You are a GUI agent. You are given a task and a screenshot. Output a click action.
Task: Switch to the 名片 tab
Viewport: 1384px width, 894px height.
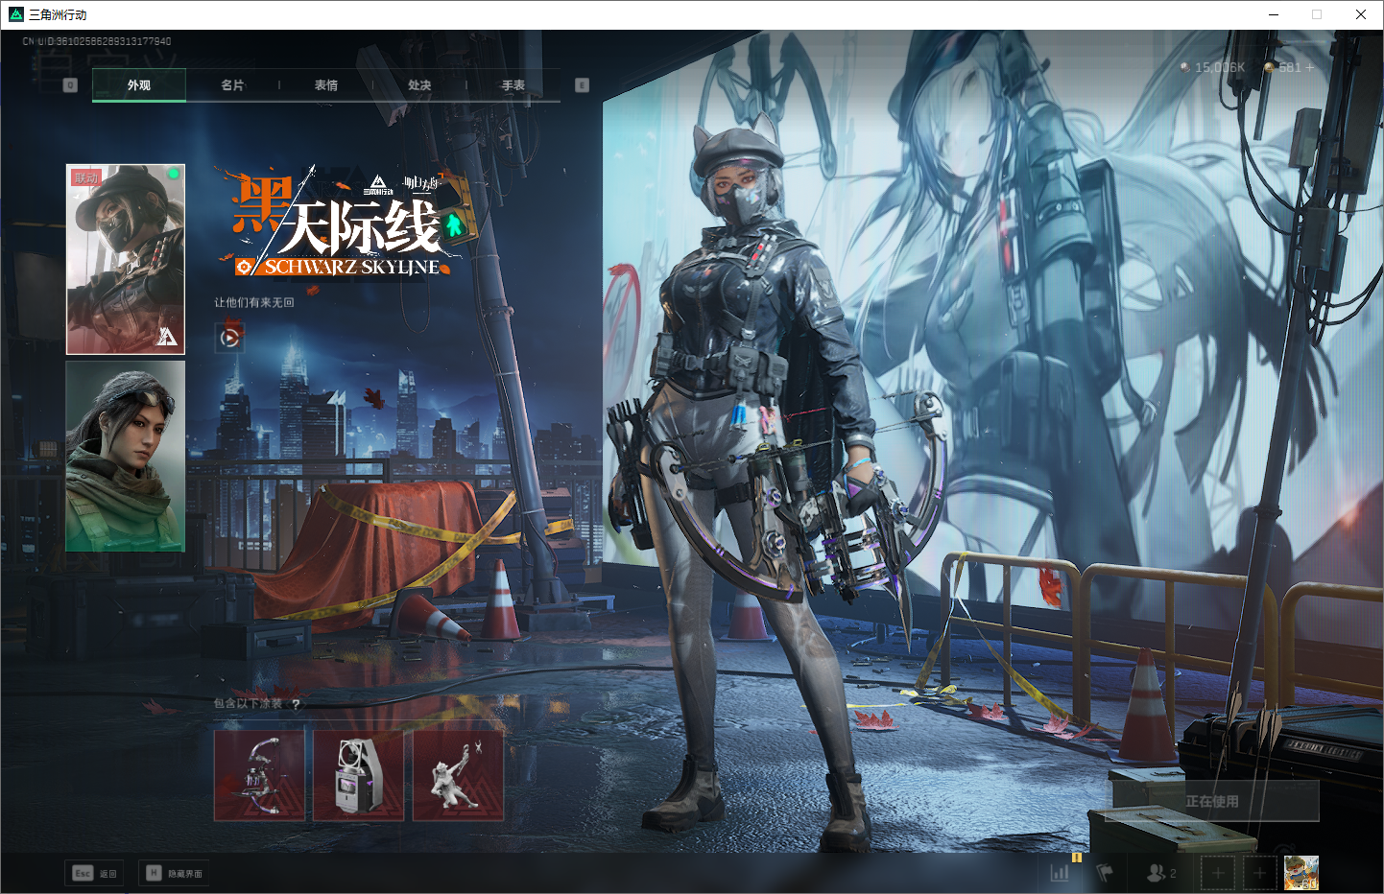pyautogui.click(x=232, y=85)
